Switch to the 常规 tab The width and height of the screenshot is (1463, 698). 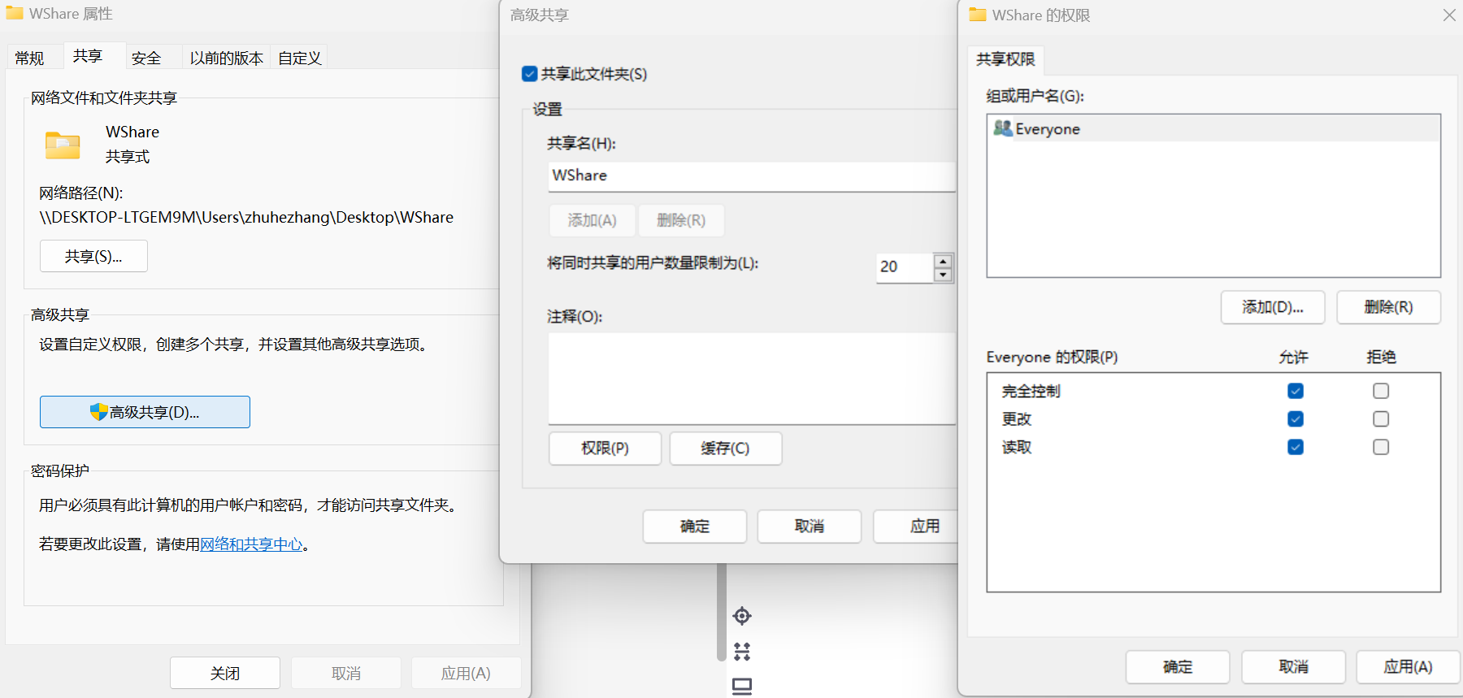[29, 58]
